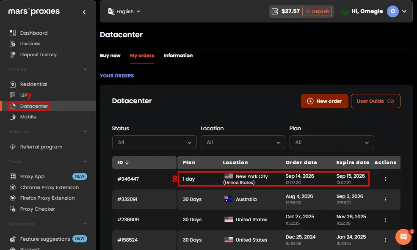
Task: Click order ID #346447
Action: (128, 179)
